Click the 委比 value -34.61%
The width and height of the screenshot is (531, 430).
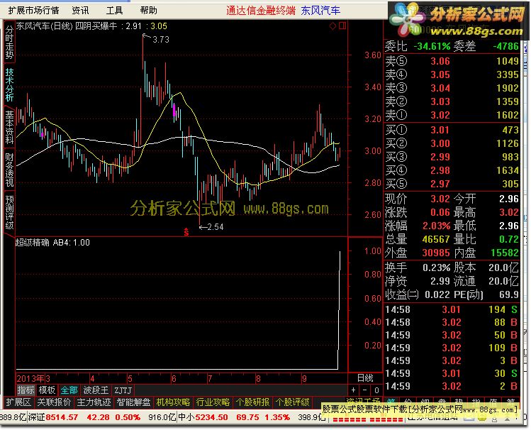432,46
